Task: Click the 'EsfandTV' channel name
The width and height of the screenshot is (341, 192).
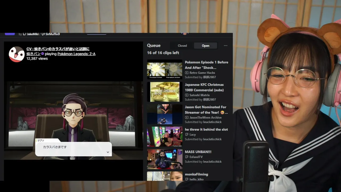Action: tap(196, 157)
